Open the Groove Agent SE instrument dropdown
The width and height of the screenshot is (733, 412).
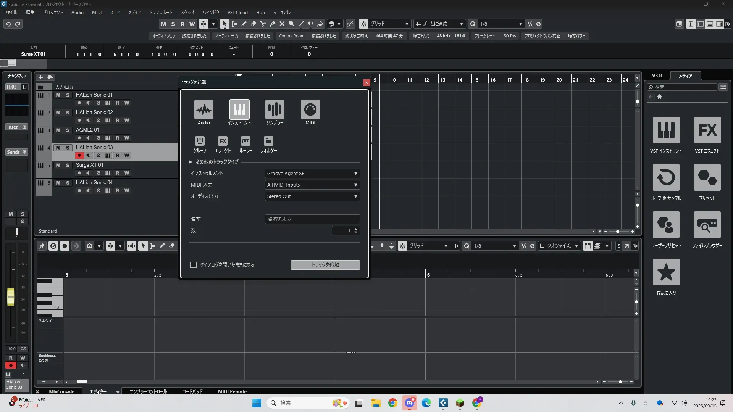[x=312, y=174]
